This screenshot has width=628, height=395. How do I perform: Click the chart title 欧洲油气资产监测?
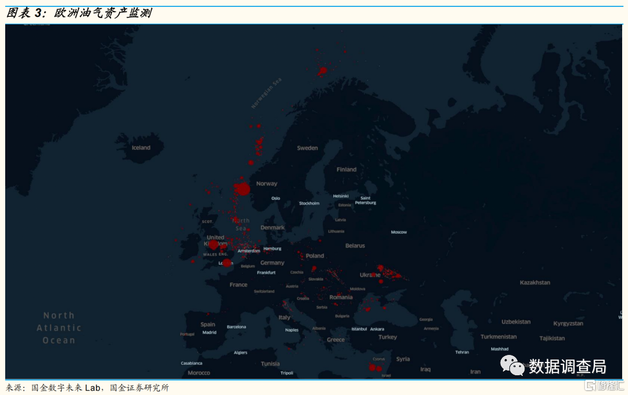point(102,13)
